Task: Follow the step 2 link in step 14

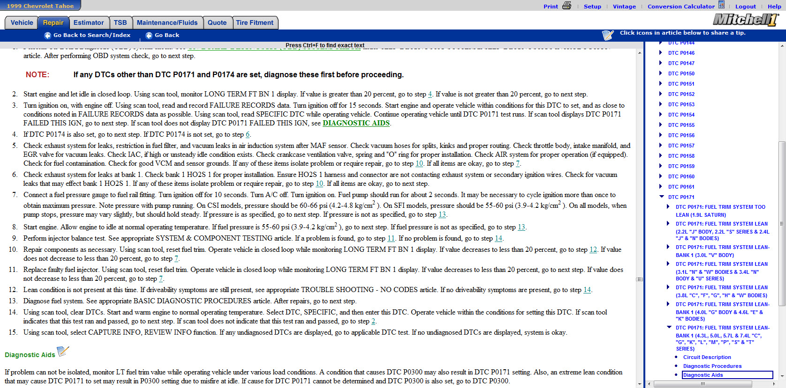Action: click(x=373, y=321)
